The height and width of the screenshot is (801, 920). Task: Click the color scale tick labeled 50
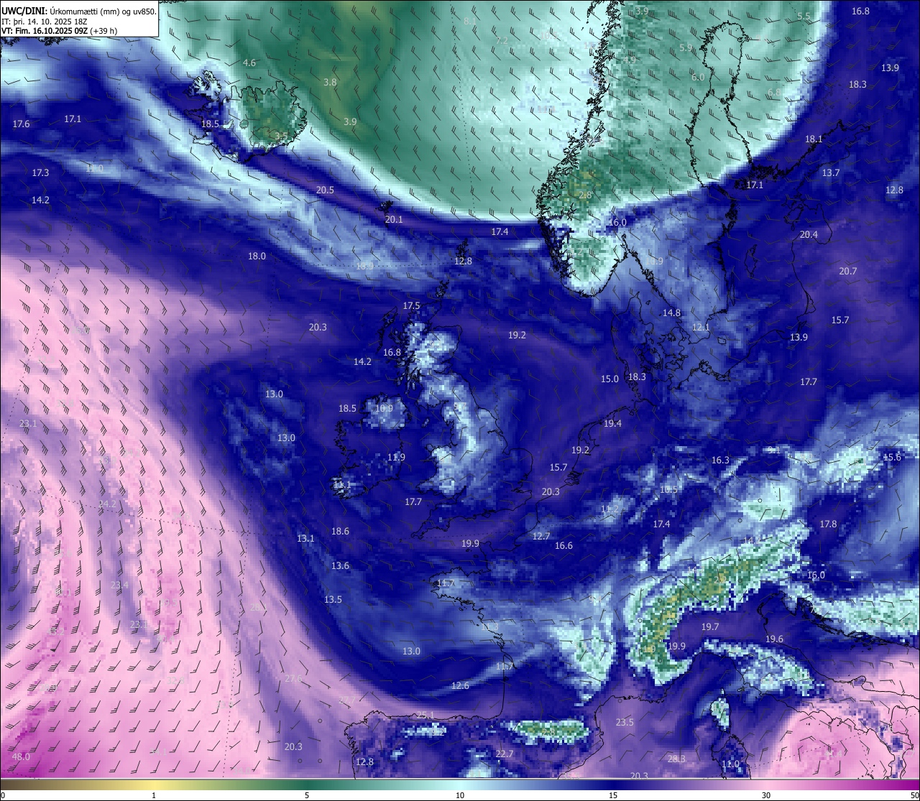(914, 795)
